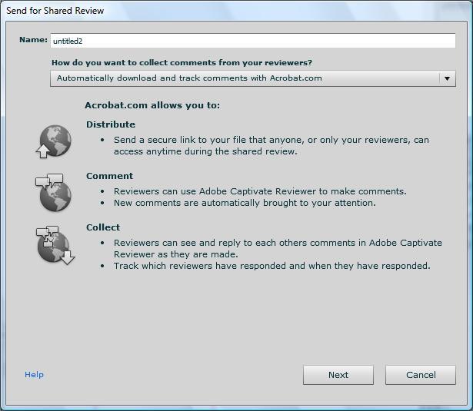473x411 pixels.
Task: Click 'Reviewers can use Adobe Captivate Reviewer' text
Action: pyautogui.click(x=260, y=191)
